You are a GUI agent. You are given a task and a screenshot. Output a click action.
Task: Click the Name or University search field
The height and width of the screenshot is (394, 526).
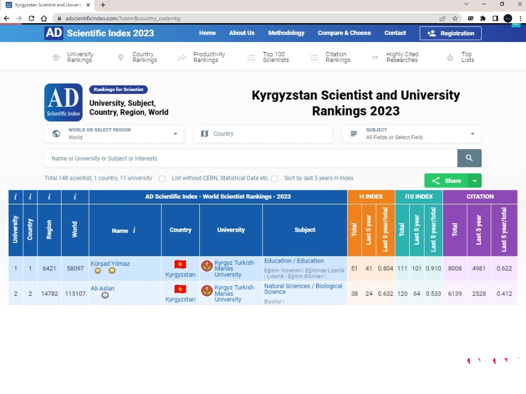tap(251, 158)
